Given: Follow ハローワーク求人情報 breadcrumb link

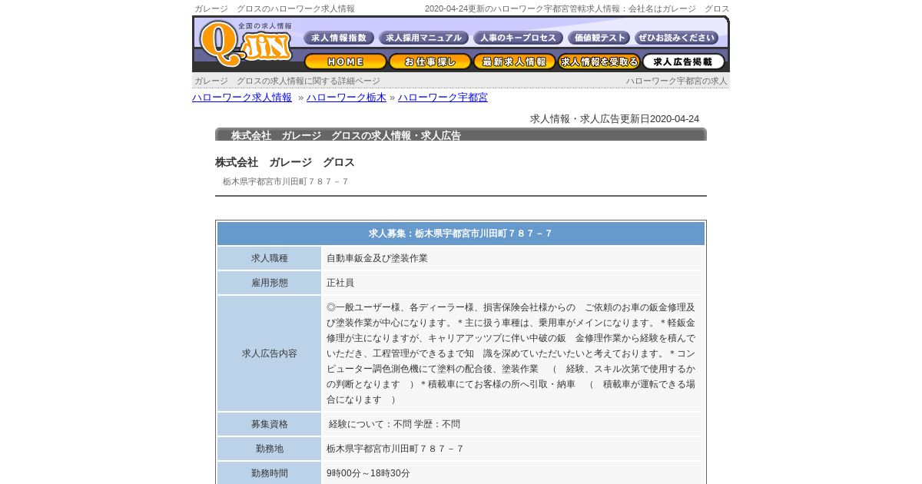Looking at the screenshot, I should [242, 98].
